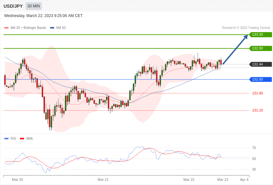
Task: Click the 'Mar 21' date axis label
Action: (103, 180)
